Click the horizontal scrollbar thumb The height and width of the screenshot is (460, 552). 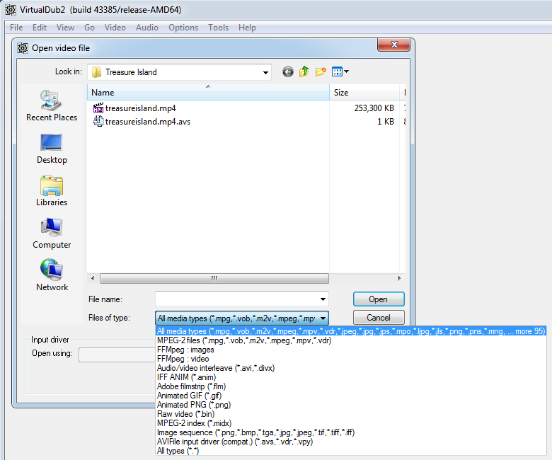pyautogui.click(x=214, y=278)
